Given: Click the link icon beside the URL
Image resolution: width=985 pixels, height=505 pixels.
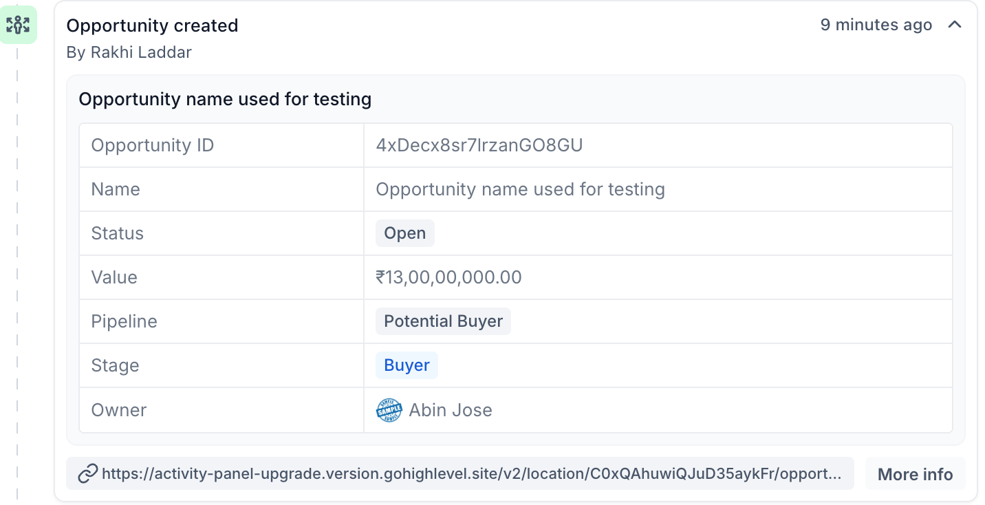Looking at the screenshot, I should tap(87, 473).
